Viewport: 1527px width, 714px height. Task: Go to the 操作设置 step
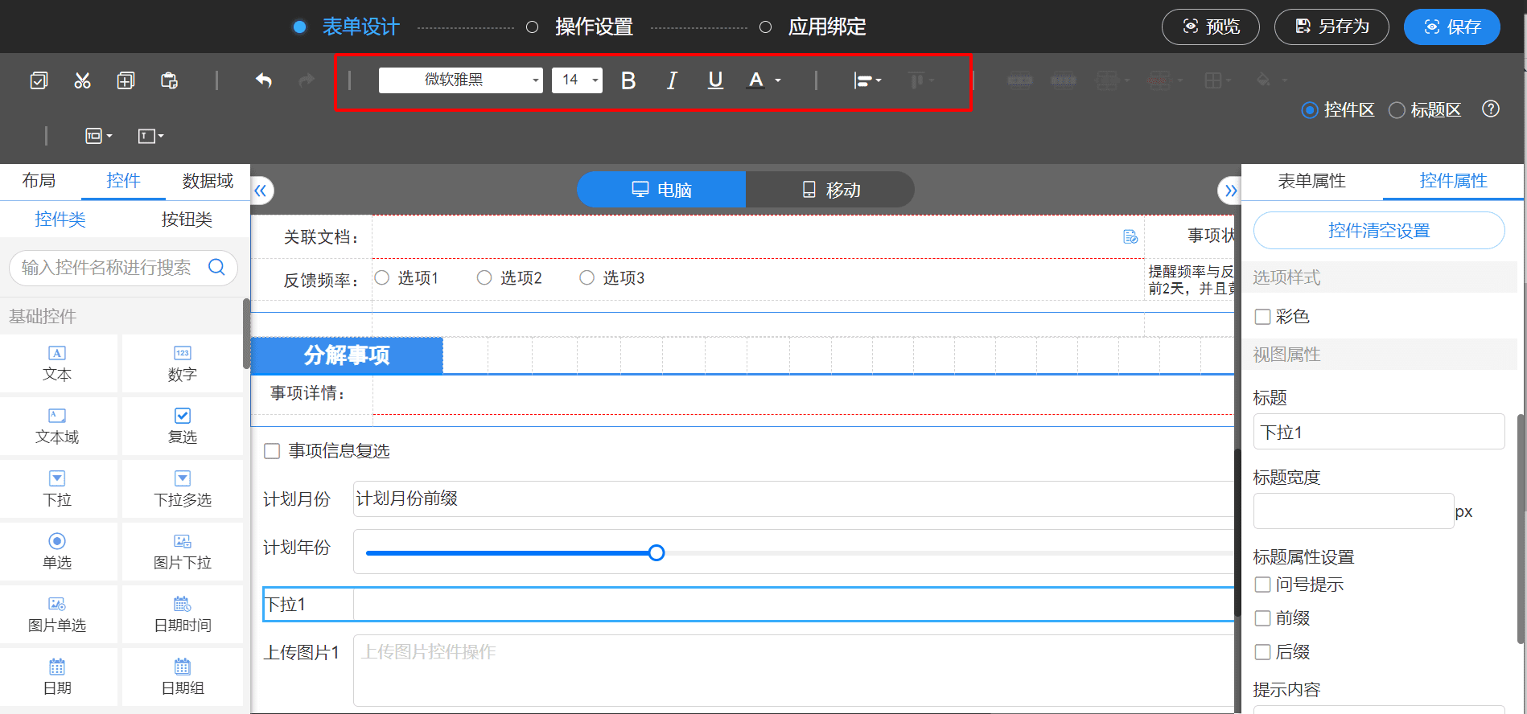point(594,27)
